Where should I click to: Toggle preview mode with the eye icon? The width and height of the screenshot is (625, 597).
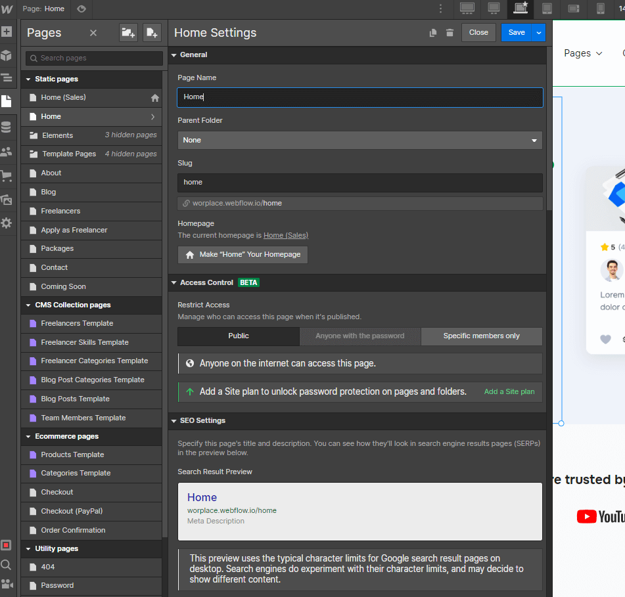81,9
